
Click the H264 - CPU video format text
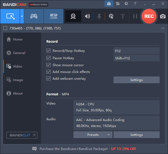point(85,104)
